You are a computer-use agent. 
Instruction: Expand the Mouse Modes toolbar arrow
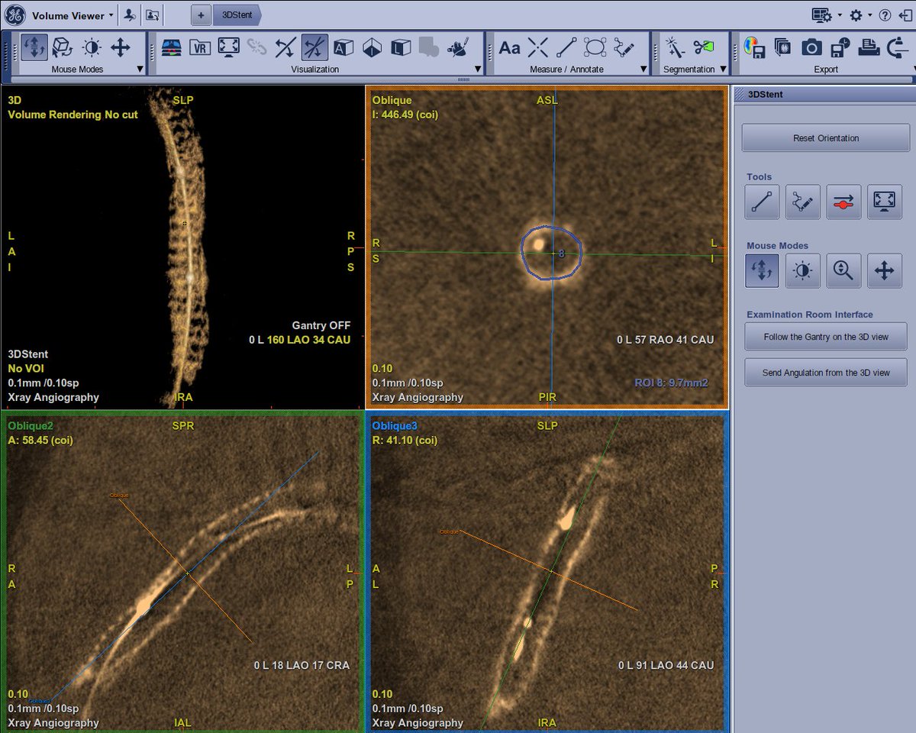click(140, 69)
